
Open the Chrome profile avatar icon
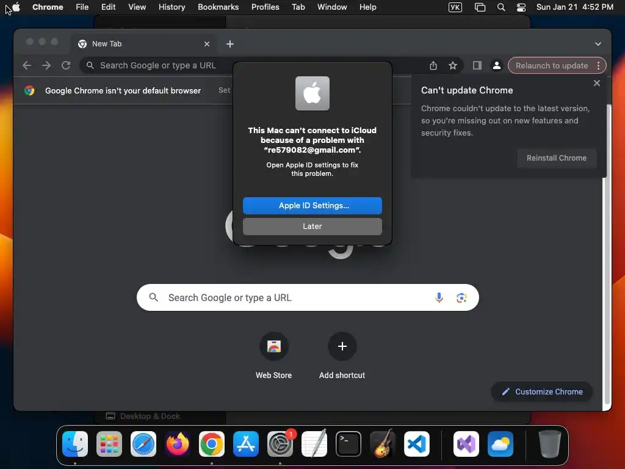tap(497, 65)
